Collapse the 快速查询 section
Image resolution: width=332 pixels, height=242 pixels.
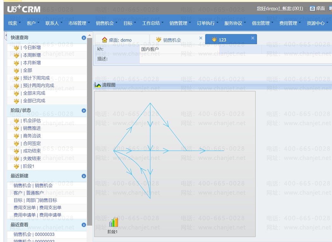click(84, 38)
